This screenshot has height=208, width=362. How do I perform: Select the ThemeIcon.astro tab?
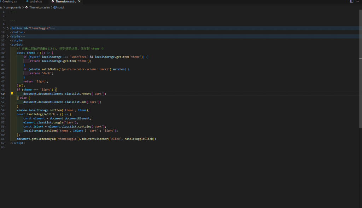pos(66,1)
